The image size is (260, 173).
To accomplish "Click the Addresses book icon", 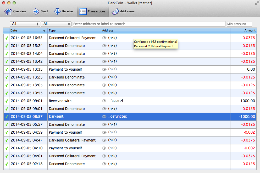I will tap(115, 12).
